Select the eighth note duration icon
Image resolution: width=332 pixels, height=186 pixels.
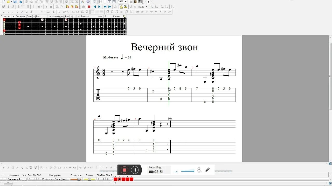tap(17, 12)
